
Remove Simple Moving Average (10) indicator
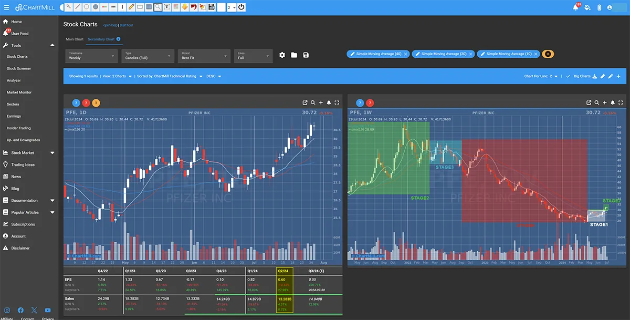tap(536, 54)
